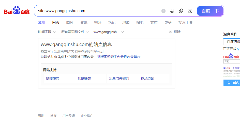Open the 地图 tab
This screenshot has width=240, height=135.
coord(126,22)
